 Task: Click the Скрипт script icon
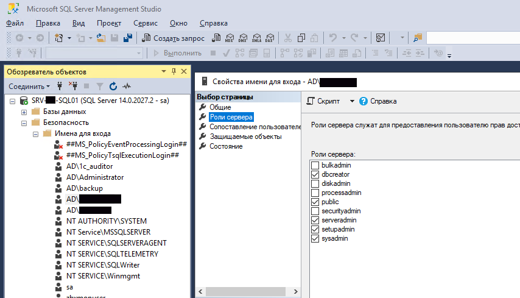tap(311, 101)
